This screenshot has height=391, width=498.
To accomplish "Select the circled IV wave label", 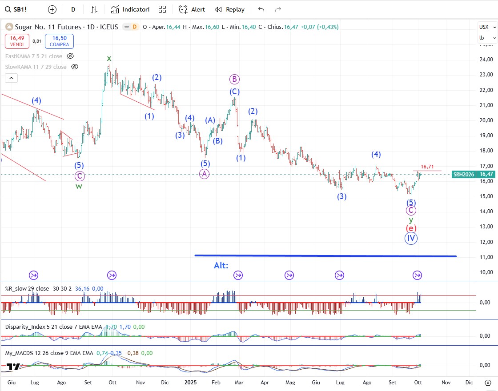I will pos(411,238).
